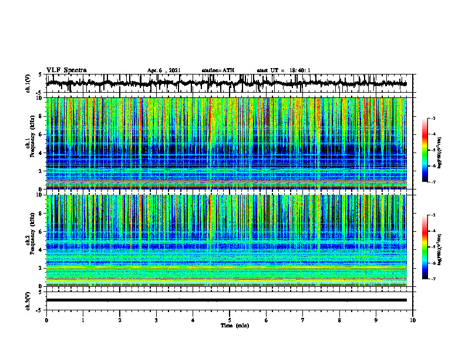Click inside the ch.1 spectrogram panel
This screenshot has width=465, height=359.
click(226, 143)
